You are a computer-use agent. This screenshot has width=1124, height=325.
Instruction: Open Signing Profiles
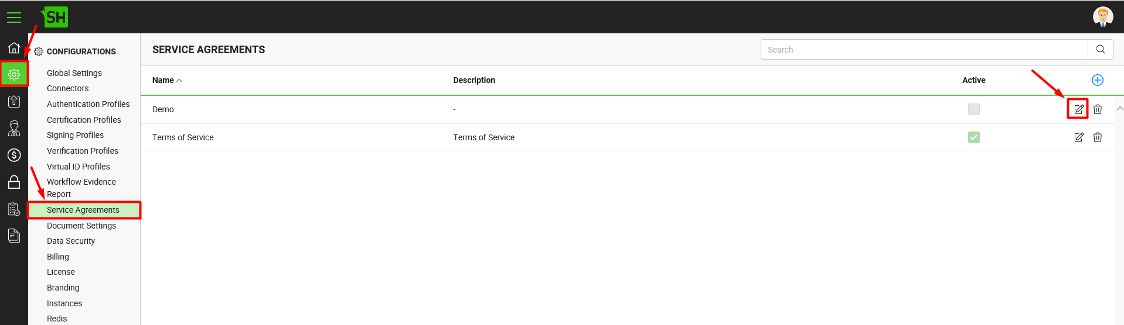(x=76, y=135)
